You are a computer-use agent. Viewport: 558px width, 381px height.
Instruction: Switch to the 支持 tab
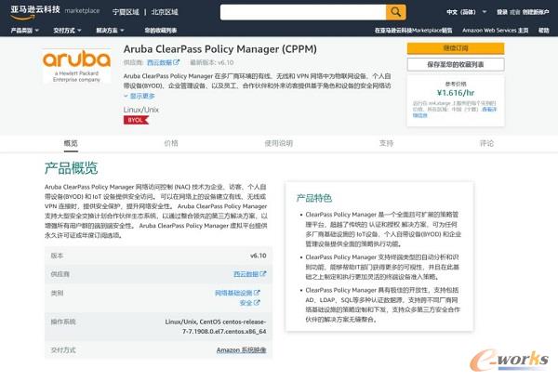(386, 144)
